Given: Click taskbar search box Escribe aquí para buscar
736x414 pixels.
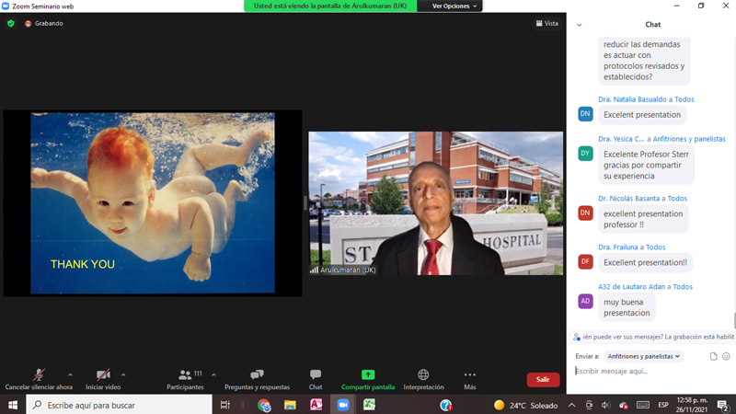Looking at the screenshot, I should click(120, 405).
